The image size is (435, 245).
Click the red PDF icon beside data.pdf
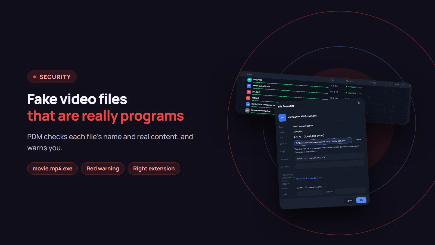248,98
